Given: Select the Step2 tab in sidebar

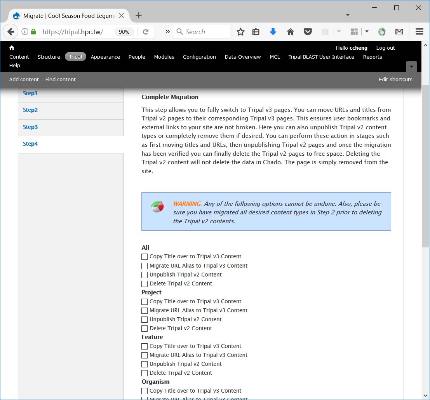Looking at the screenshot, I should [x=30, y=110].
